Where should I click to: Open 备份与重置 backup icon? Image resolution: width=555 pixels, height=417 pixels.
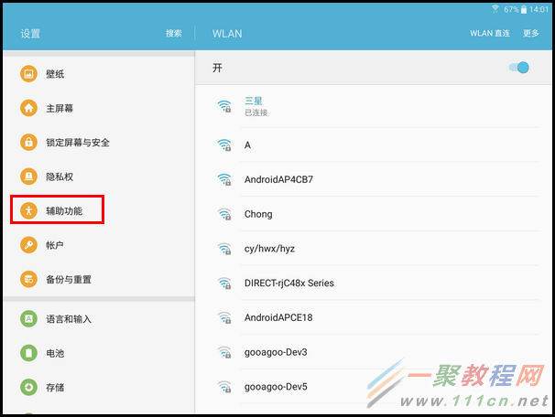point(28,279)
